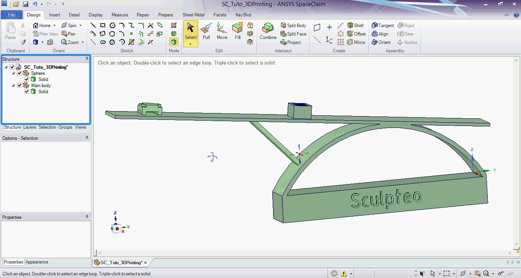
Task: Uncheck the SC_Tuto_3DPrinting root checkbox
Action: pyautogui.click(x=12, y=67)
